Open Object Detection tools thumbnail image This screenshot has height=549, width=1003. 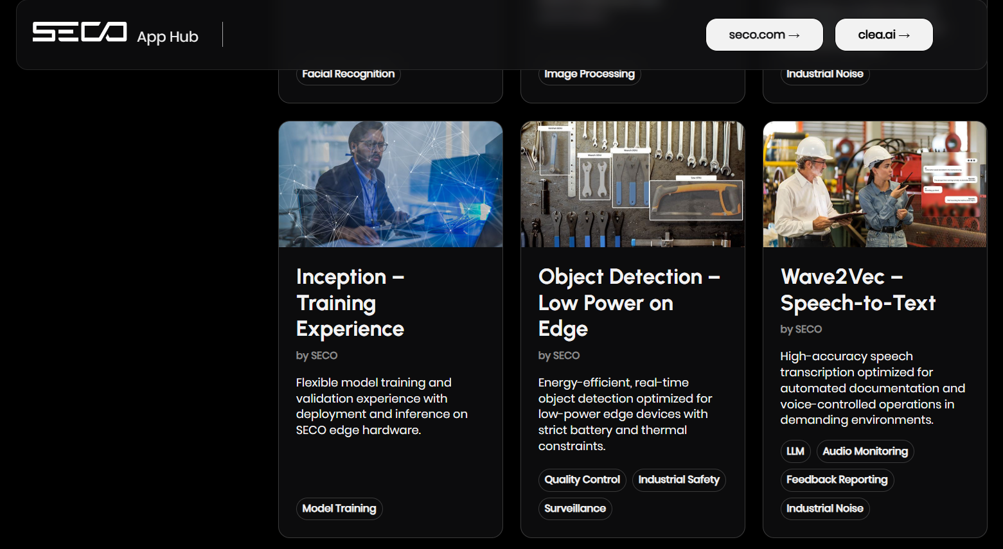632,184
